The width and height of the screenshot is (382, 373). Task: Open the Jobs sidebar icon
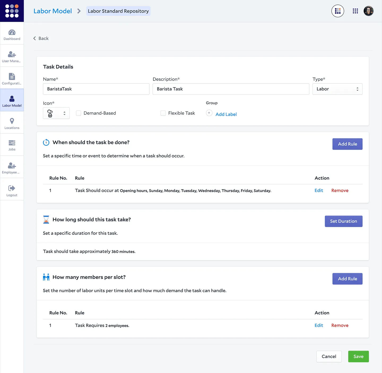(x=12, y=143)
